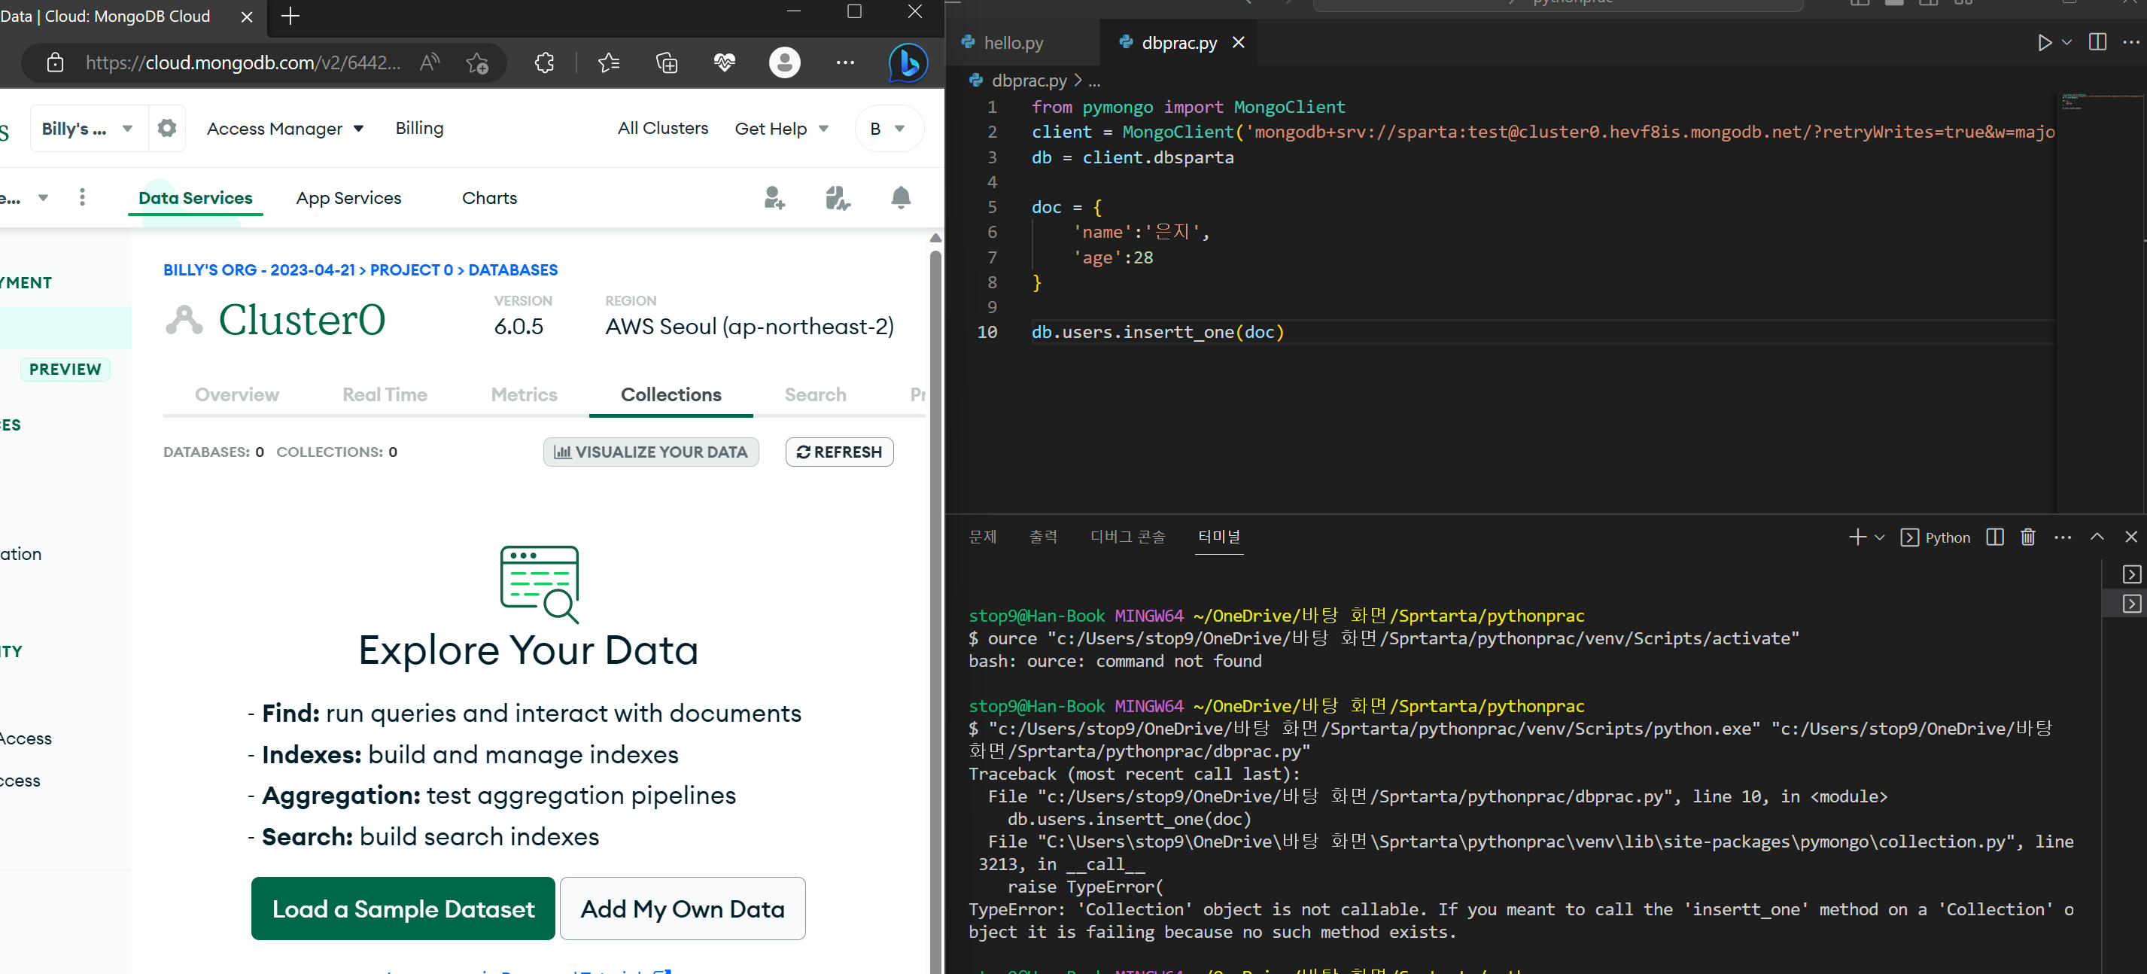Image resolution: width=2147 pixels, height=974 pixels.
Task: Close the terminal panel
Action: coord(2131,537)
